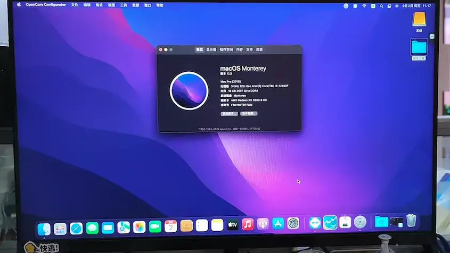Launch the Photos app from the Dock
The width and height of the screenshot is (450, 253).
[x=139, y=227]
